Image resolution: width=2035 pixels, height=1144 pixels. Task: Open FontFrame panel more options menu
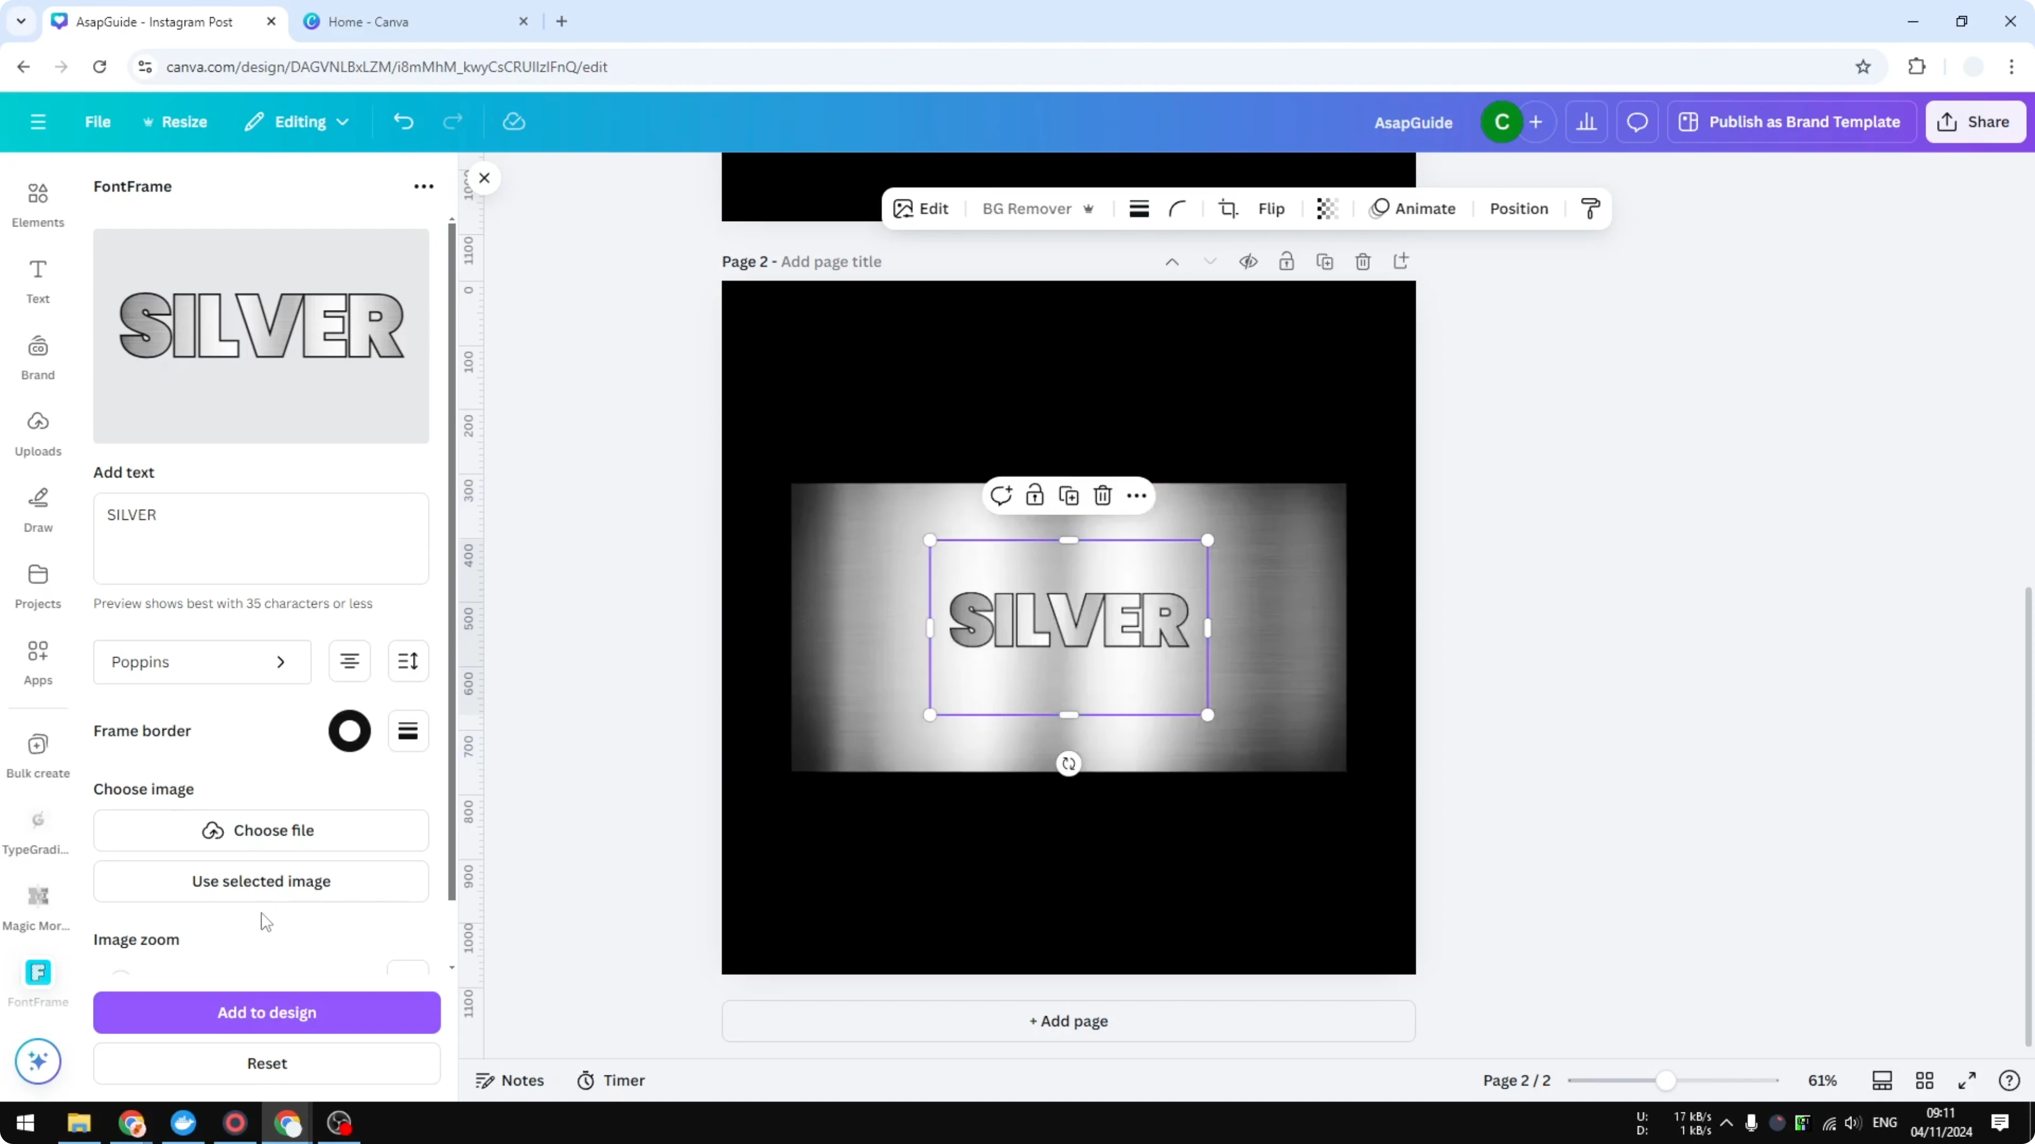point(424,186)
